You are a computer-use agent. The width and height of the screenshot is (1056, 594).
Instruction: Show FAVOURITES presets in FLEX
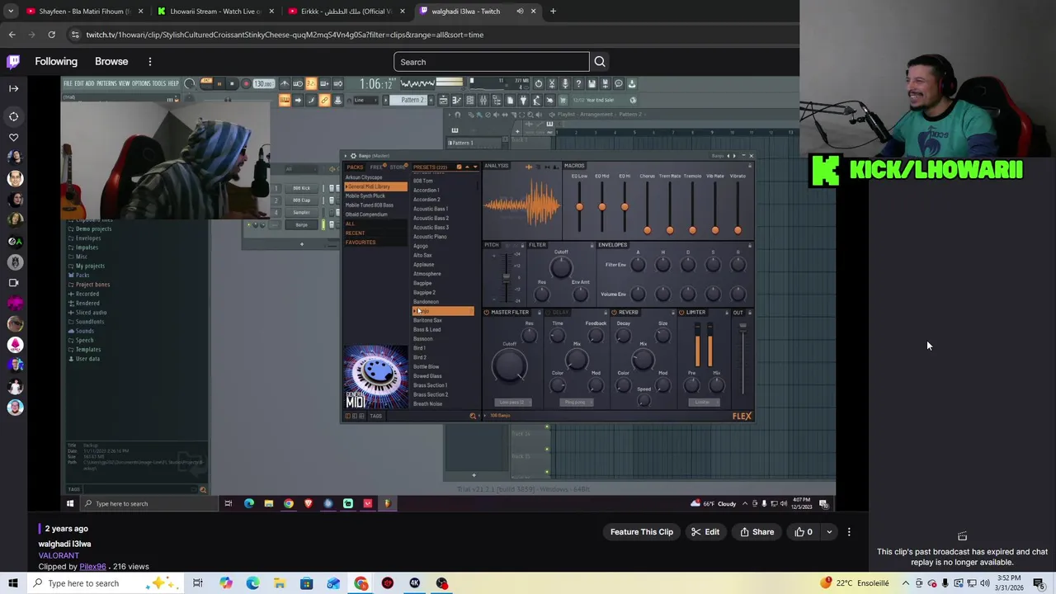click(x=361, y=242)
